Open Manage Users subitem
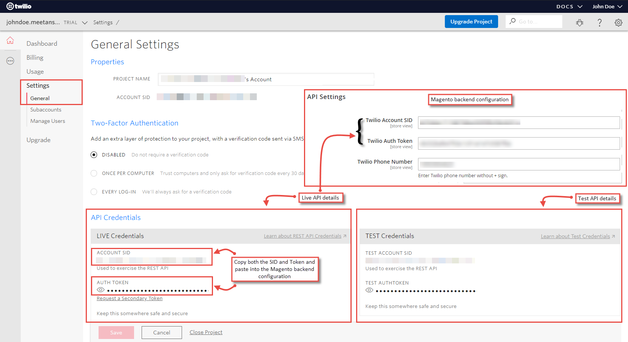 click(48, 121)
